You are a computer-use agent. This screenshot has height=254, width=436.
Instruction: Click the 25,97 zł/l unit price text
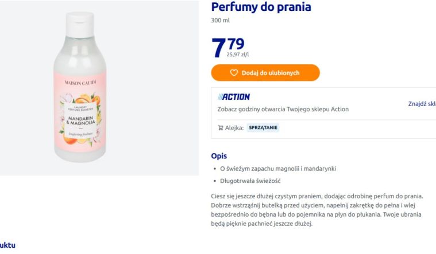pyautogui.click(x=237, y=54)
